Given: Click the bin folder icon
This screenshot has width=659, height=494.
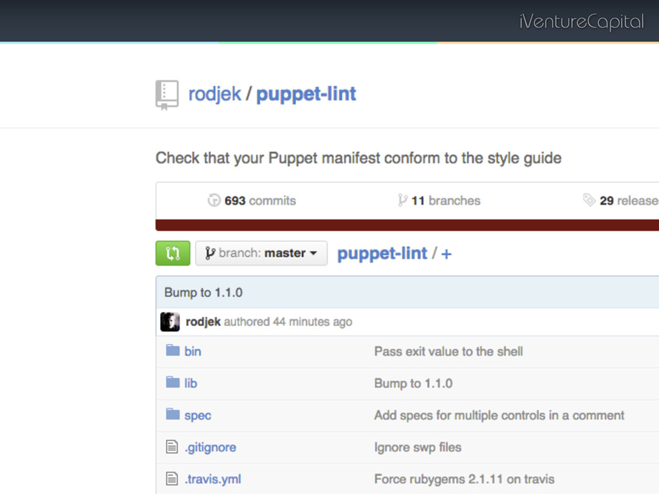Looking at the screenshot, I should (172, 351).
